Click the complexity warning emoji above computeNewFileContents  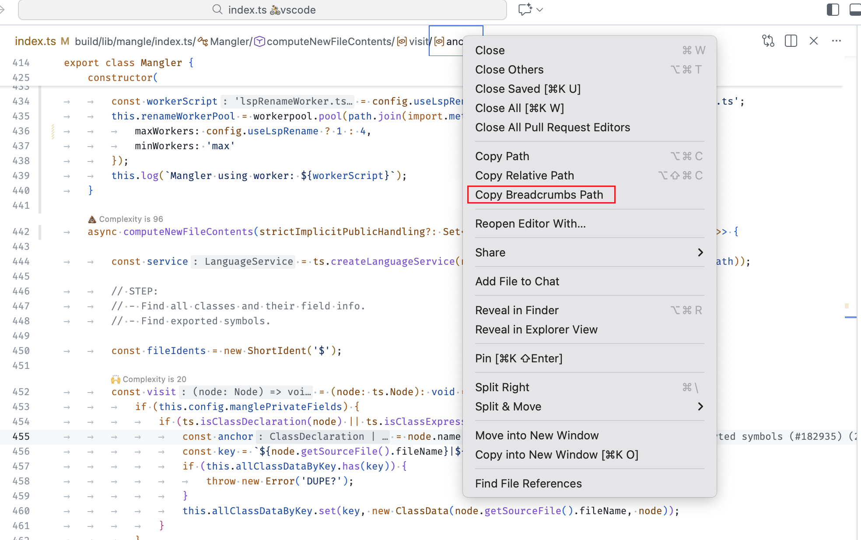(92, 218)
